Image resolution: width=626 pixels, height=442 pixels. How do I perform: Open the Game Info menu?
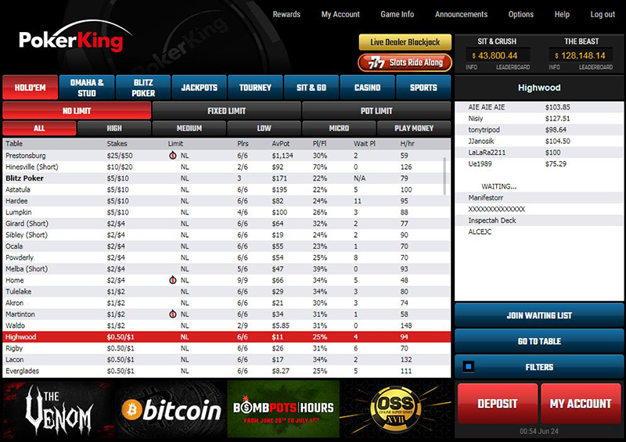coord(398,14)
